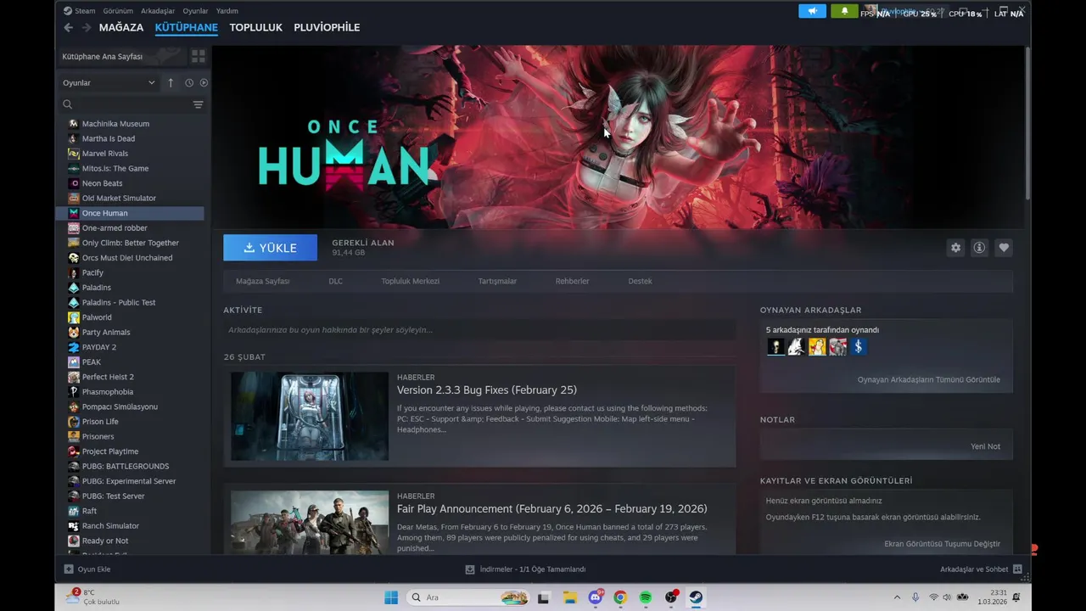Open the Rehberler link
This screenshot has height=611, width=1086.
click(x=572, y=281)
